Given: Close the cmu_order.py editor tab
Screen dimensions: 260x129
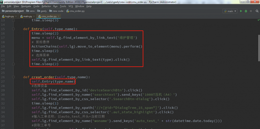Looking at the screenshot, I should pos(58,17).
